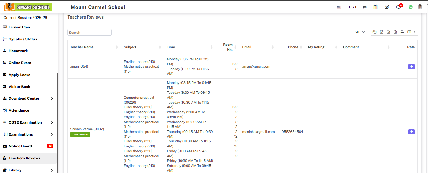Screen dimensions: 428x173
Task: Open the rows-per-page dropdown showing 50
Action: (x=360, y=32)
